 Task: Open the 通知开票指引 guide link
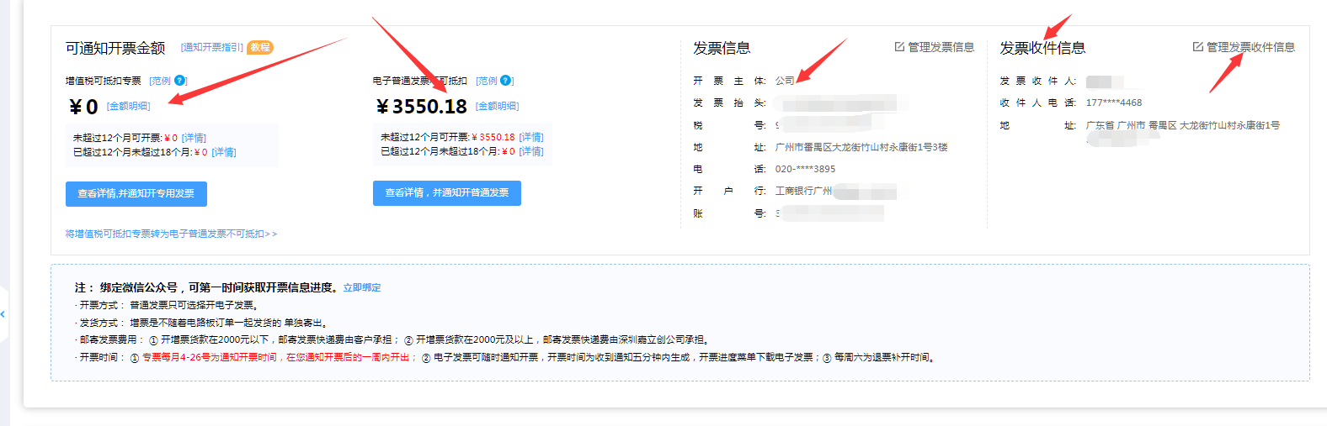coord(212,48)
